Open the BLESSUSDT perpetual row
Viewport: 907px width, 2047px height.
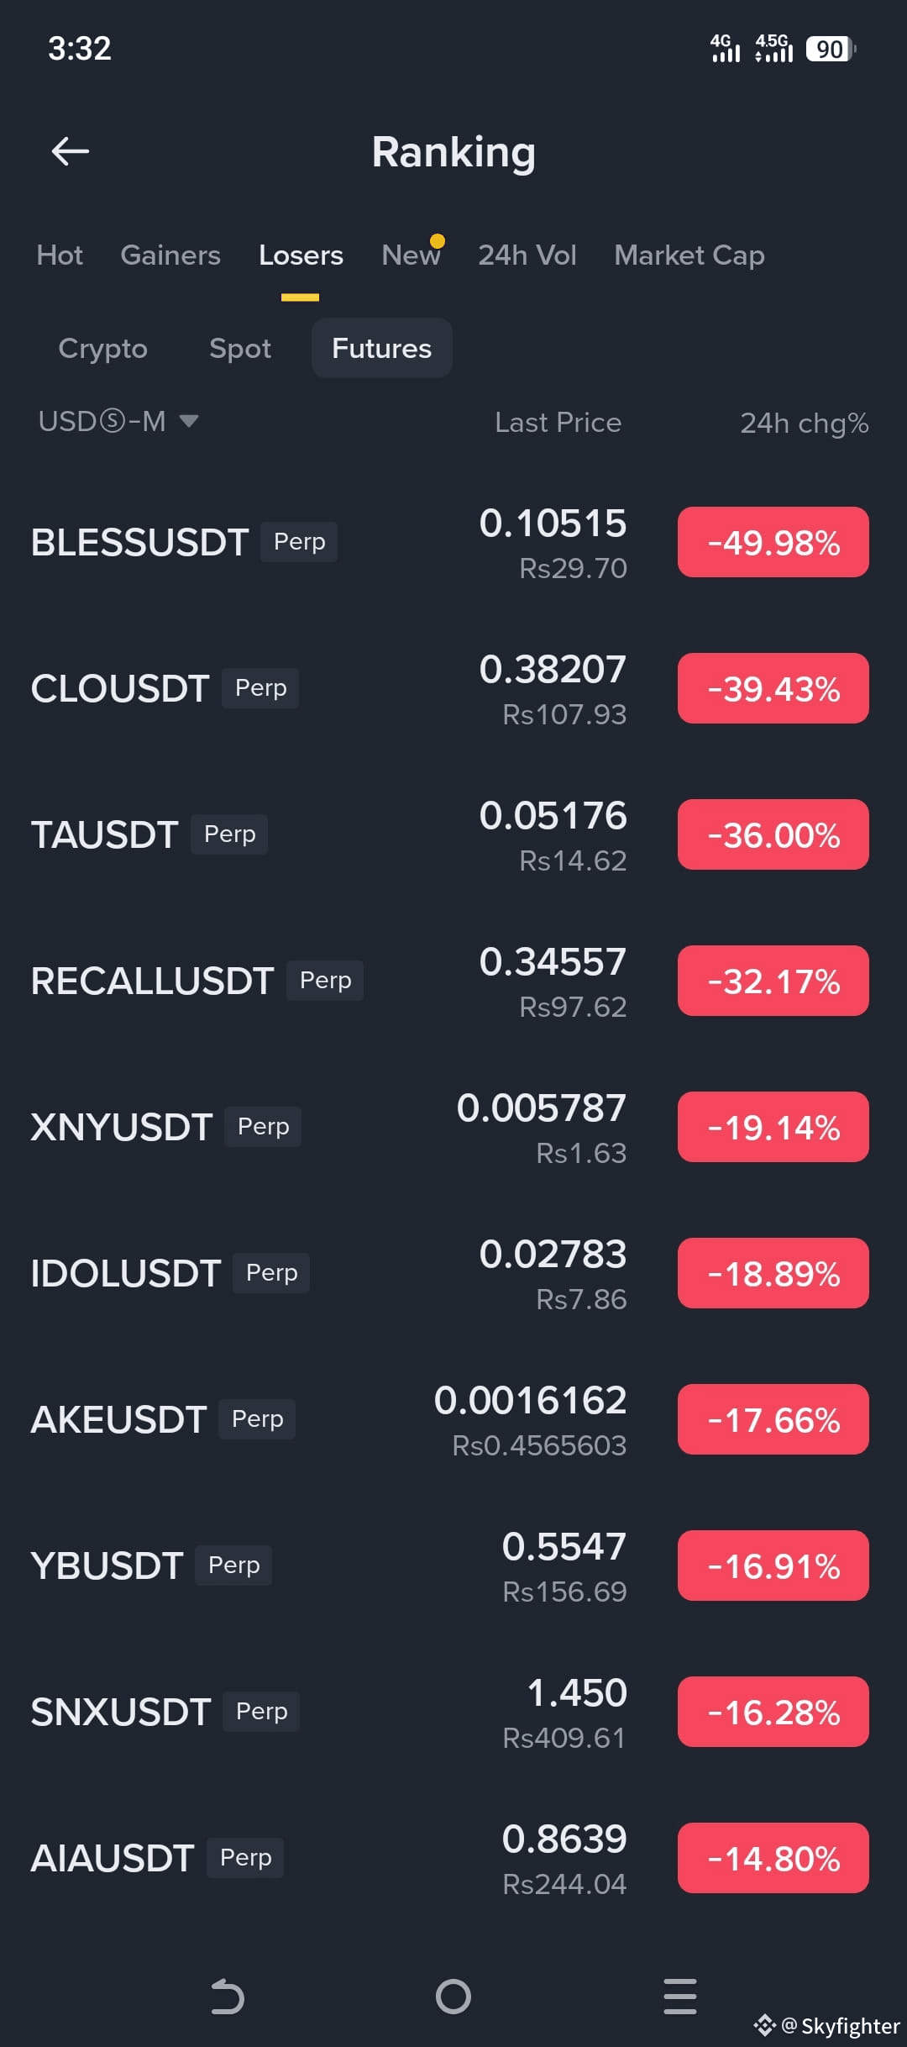453,542
